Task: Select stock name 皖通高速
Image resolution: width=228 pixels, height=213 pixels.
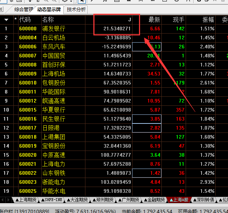Action: (x=54, y=101)
